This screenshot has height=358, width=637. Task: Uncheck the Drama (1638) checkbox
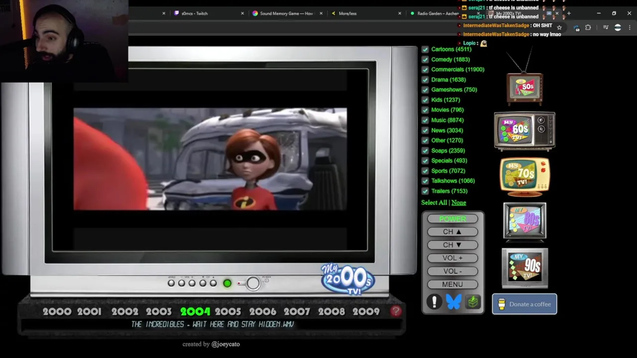tap(425, 80)
